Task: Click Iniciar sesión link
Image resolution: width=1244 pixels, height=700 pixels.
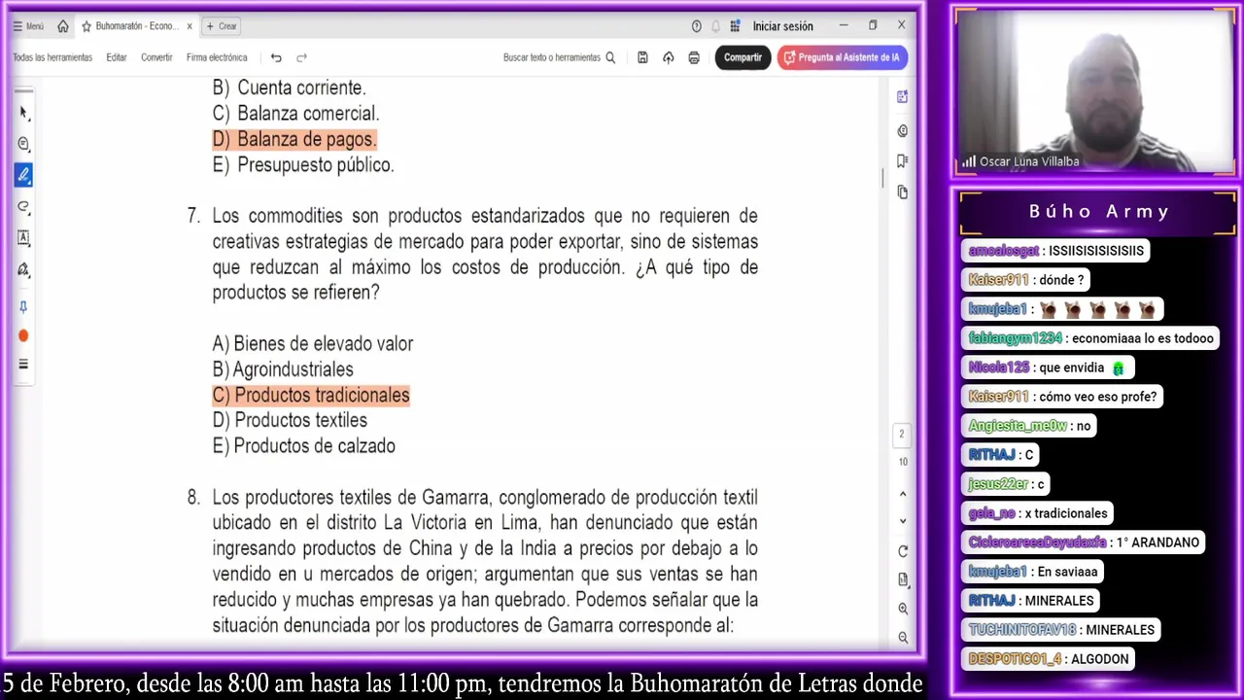Action: pyautogui.click(x=782, y=26)
